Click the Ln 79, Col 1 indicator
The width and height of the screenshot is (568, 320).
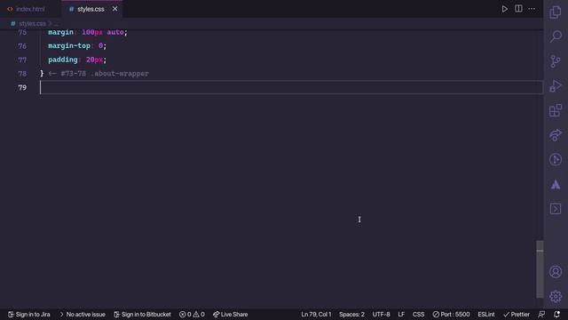[x=316, y=314]
